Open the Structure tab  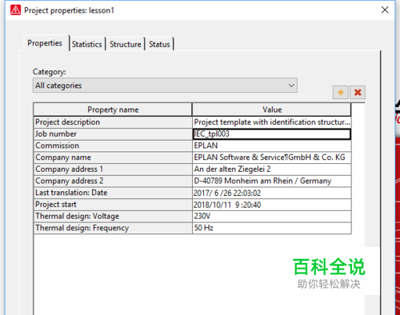126,44
